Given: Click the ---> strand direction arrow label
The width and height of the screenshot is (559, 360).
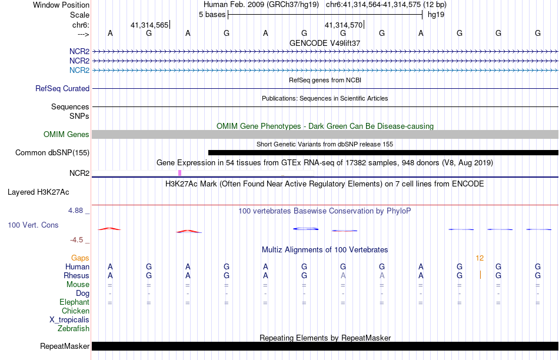Looking at the screenshot, I should click(83, 34).
